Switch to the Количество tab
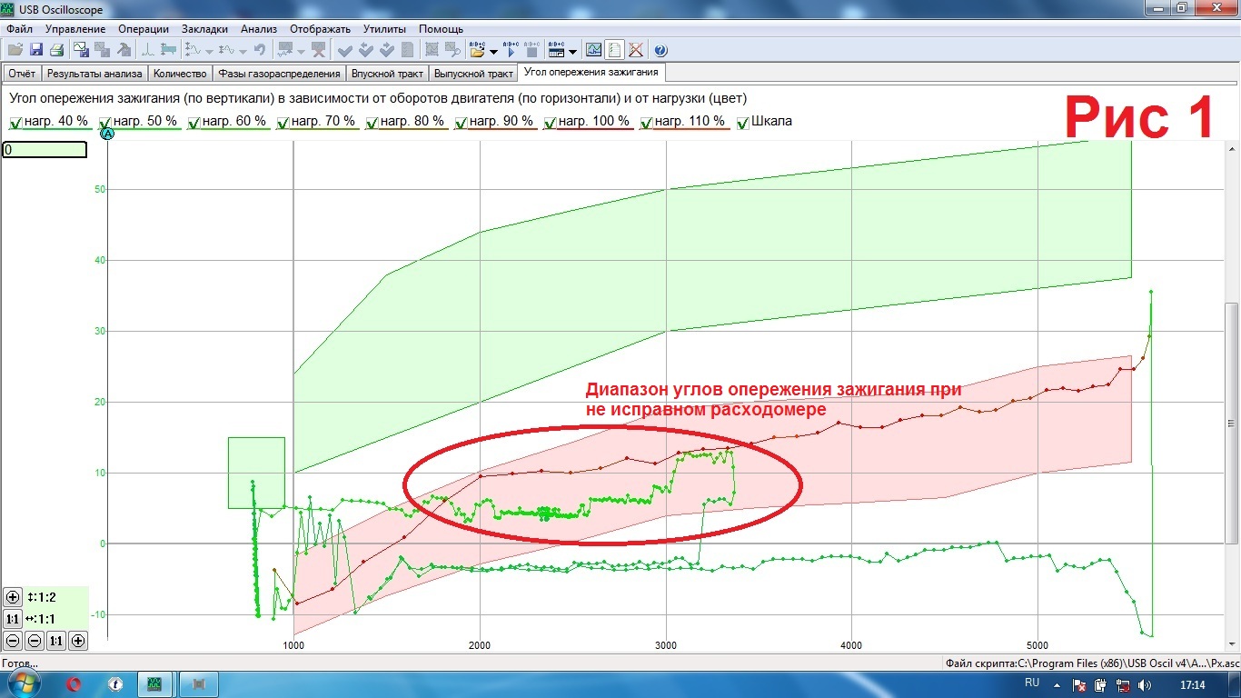This screenshot has width=1241, height=698. [x=180, y=74]
